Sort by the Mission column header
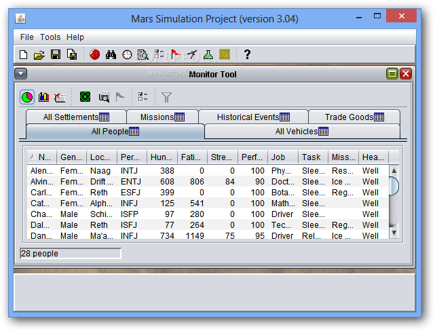The height and width of the screenshot is (331, 435). (x=343, y=157)
